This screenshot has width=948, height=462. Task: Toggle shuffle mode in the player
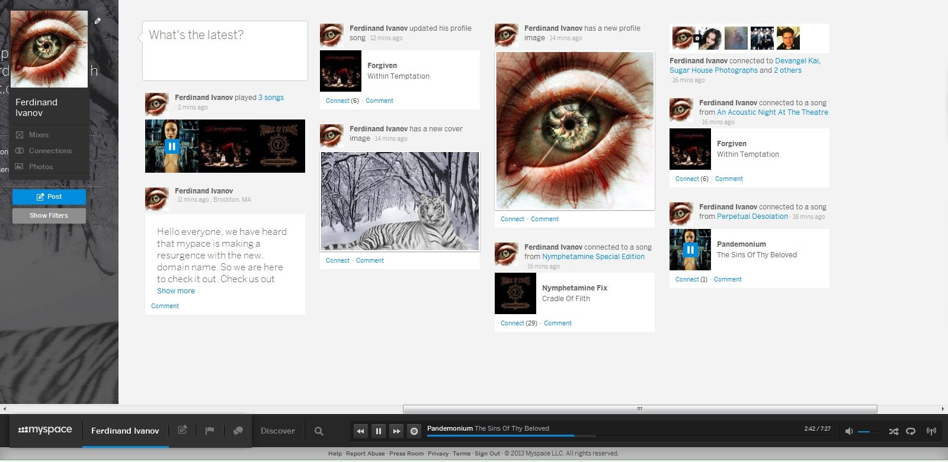point(893,431)
